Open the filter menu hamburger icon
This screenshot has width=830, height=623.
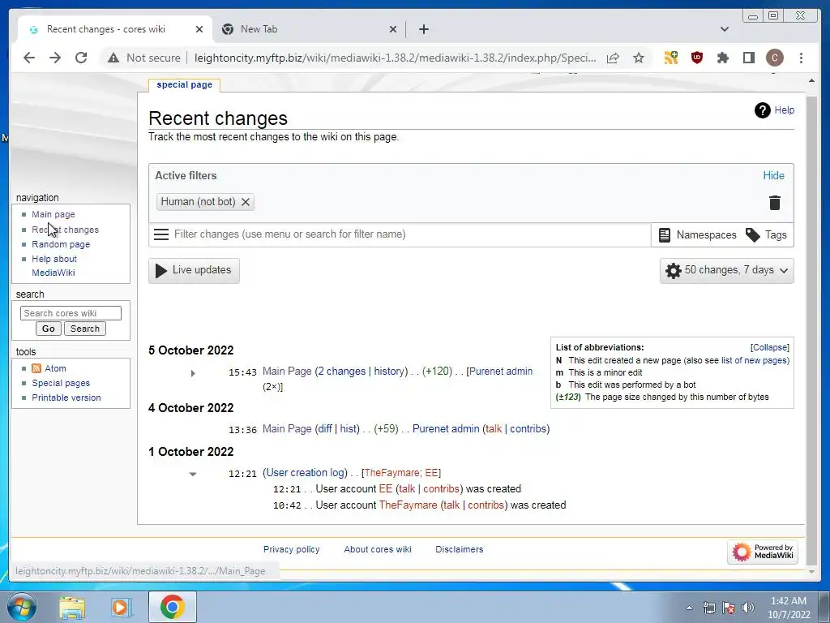(x=161, y=234)
